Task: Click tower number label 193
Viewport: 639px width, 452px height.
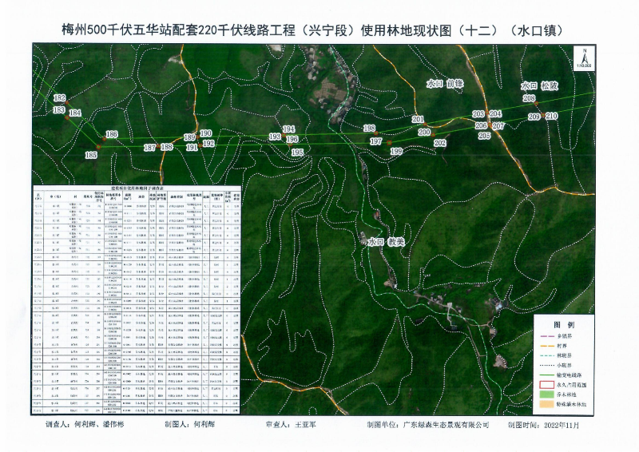Action: (x=275, y=137)
